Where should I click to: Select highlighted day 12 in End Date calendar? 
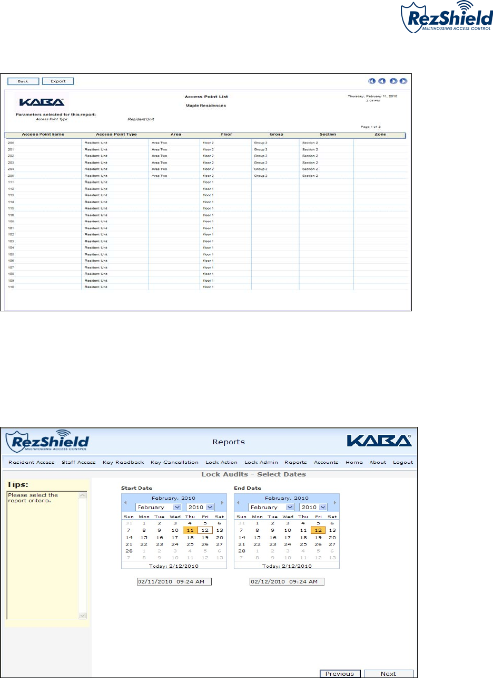tap(318, 530)
